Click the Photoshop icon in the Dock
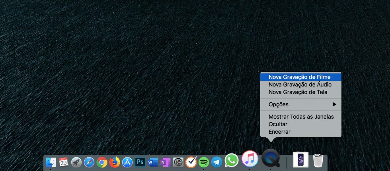Image resolution: width=390 pixels, height=171 pixels. pyautogui.click(x=140, y=162)
